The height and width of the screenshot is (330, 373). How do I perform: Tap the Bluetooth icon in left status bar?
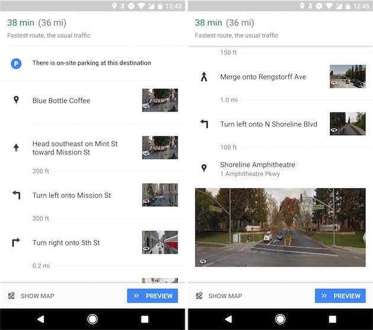[x=123, y=6]
